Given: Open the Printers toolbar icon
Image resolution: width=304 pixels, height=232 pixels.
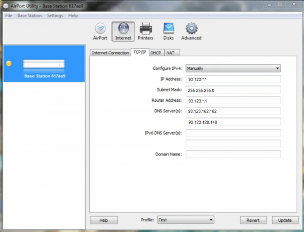Looking at the screenshot, I should click(145, 31).
